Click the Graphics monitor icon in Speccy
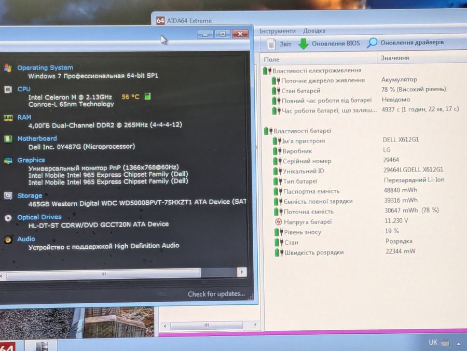Image resolution: width=467 pixels, height=351 pixels. (8, 161)
